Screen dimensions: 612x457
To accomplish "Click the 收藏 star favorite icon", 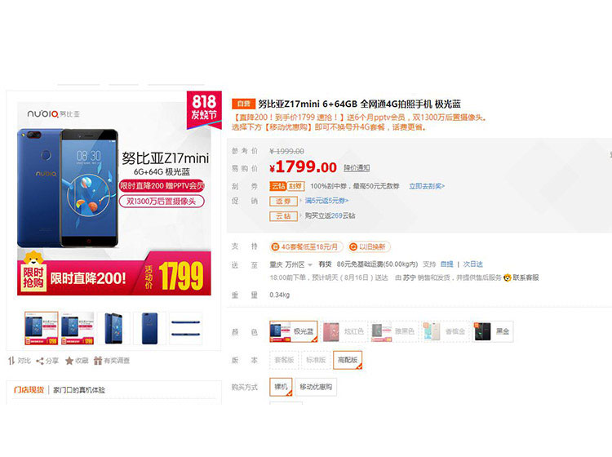I will [x=69, y=361].
